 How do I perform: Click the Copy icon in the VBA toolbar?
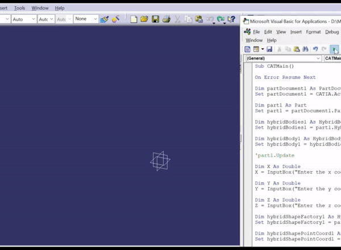tap(288, 49)
